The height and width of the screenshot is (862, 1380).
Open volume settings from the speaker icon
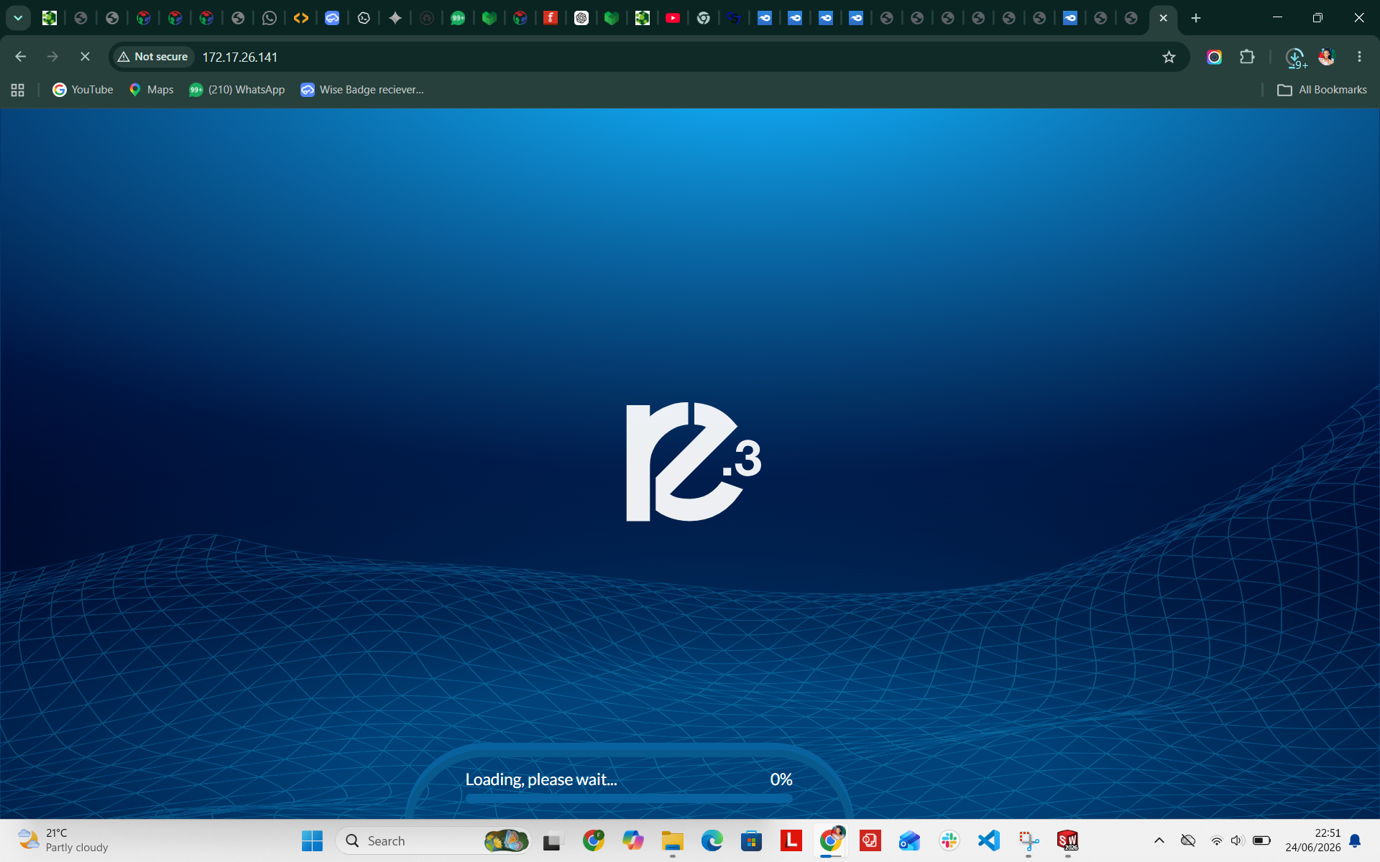pos(1237,840)
